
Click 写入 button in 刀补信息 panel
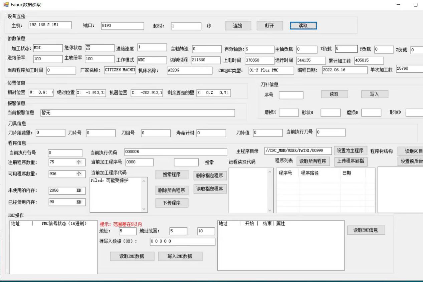[374, 94]
